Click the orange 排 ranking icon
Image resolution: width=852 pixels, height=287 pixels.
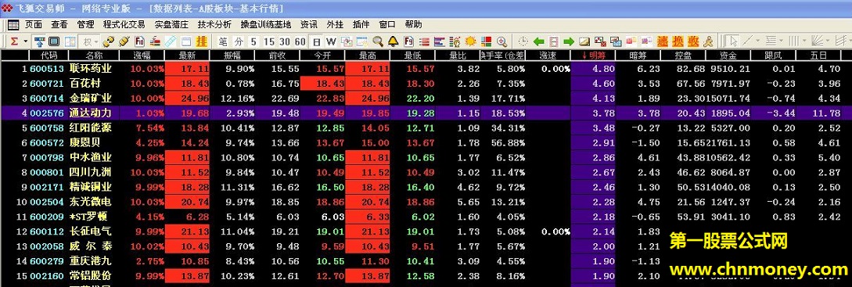click(202, 41)
